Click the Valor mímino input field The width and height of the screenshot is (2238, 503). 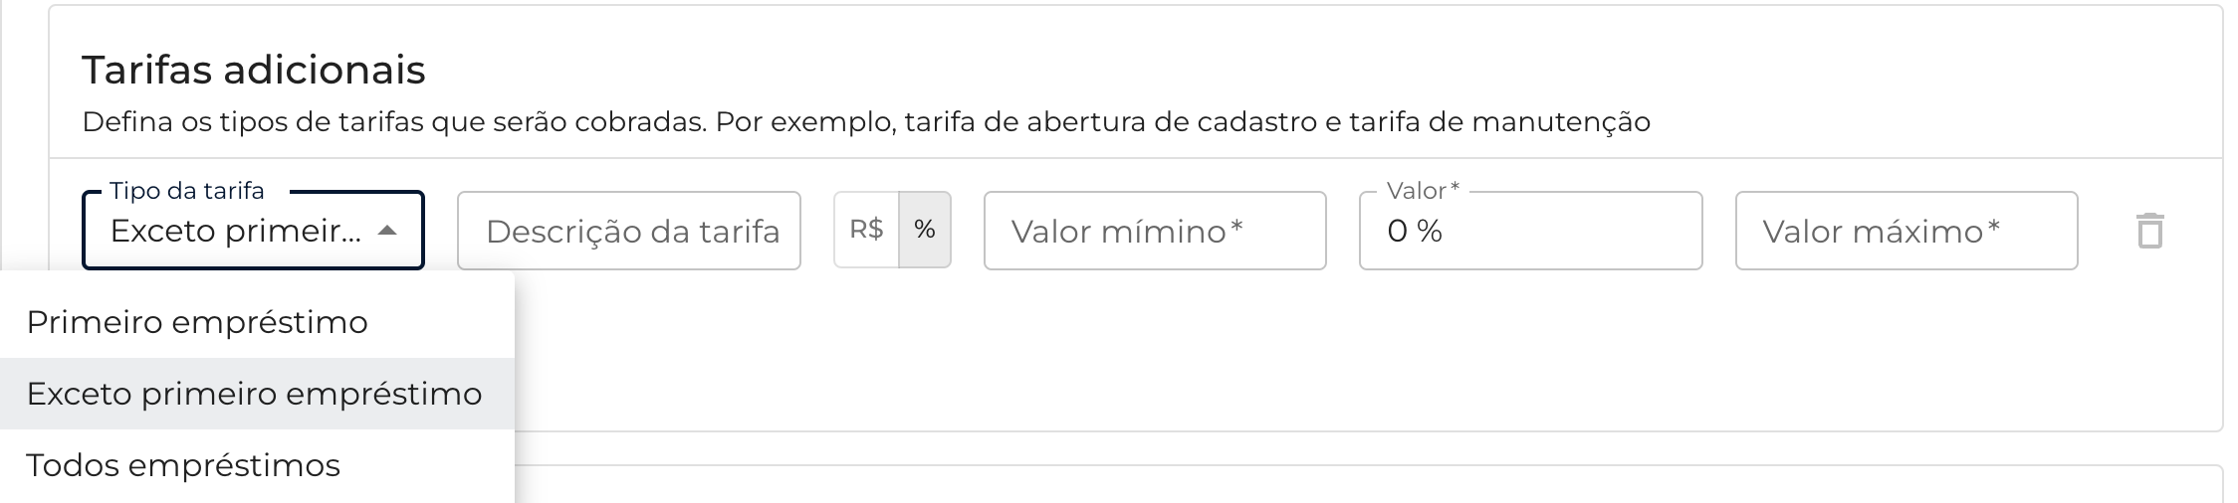(x=1155, y=231)
